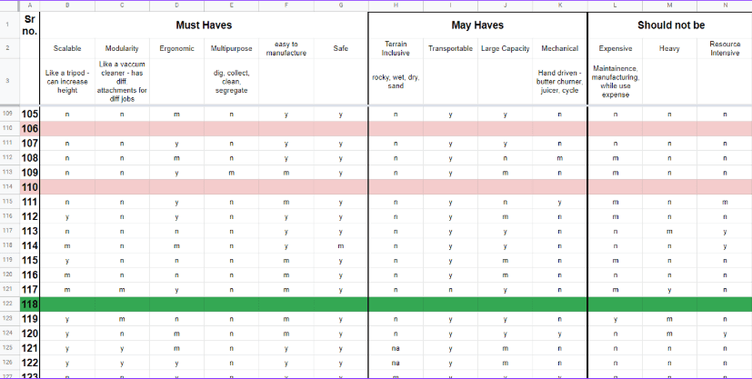Click serial number 112 cell
Screen dimensions: 752x379
coord(30,216)
